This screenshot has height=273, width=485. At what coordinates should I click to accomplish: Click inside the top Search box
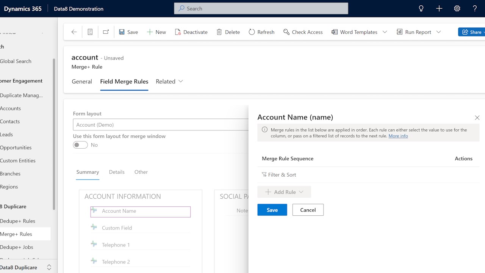coord(261,8)
